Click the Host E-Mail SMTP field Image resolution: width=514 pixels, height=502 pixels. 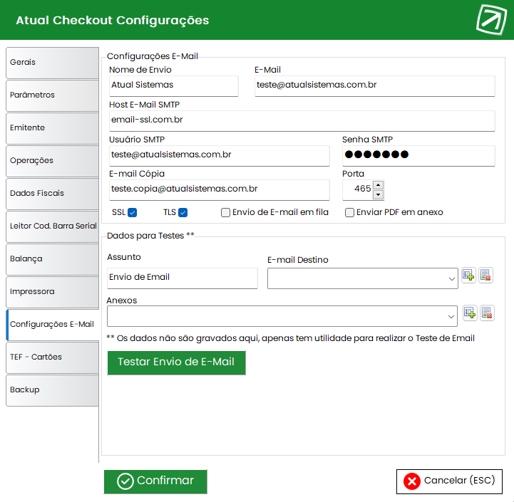point(302,120)
